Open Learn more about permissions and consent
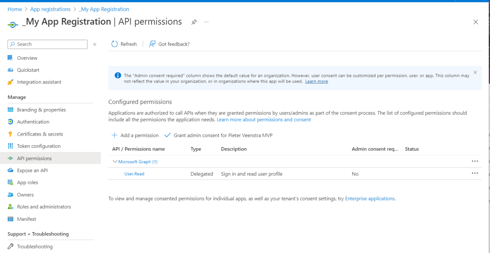 click(264, 120)
